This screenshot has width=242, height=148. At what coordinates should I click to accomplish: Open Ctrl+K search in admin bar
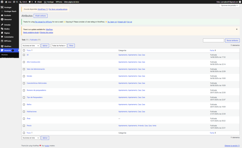(x=23, y=2)
